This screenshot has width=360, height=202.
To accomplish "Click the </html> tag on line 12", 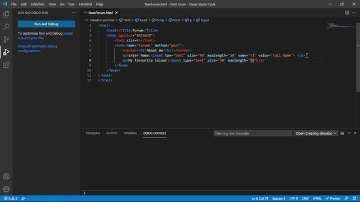I will [x=105, y=80].
